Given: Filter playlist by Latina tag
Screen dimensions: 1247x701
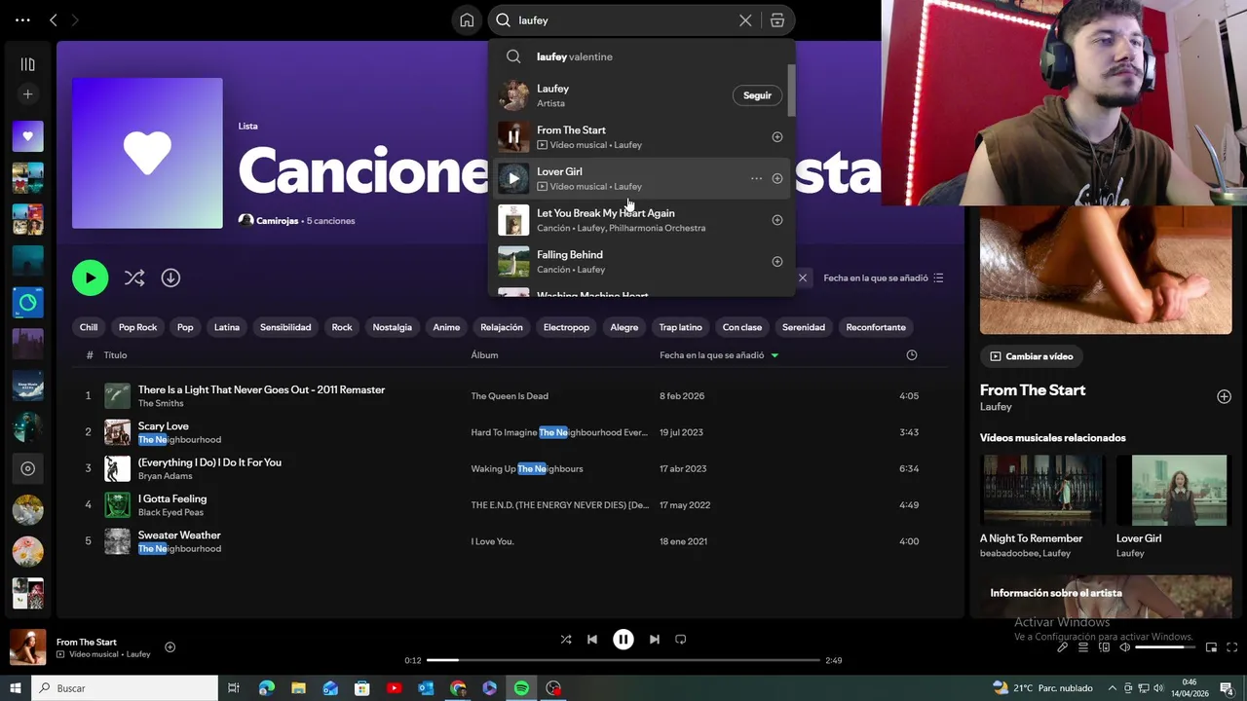Looking at the screenshot, I should click(x=227, y=327).
